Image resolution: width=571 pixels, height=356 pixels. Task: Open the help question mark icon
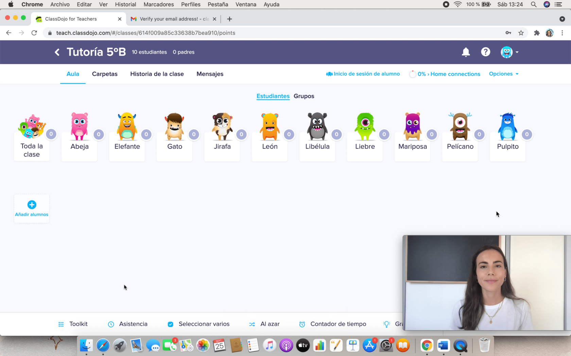[485, 52]
